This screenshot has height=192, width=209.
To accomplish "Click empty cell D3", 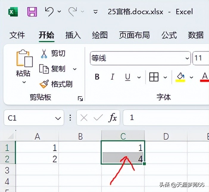I will pos(166,170).
